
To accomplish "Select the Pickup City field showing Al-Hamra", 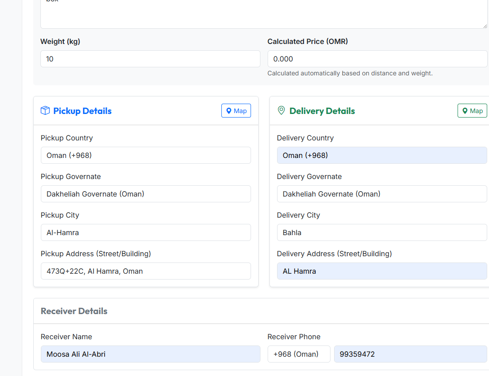I will 145,232.
